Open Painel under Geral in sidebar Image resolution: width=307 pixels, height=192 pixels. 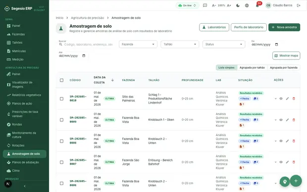(x=24, y=26)
